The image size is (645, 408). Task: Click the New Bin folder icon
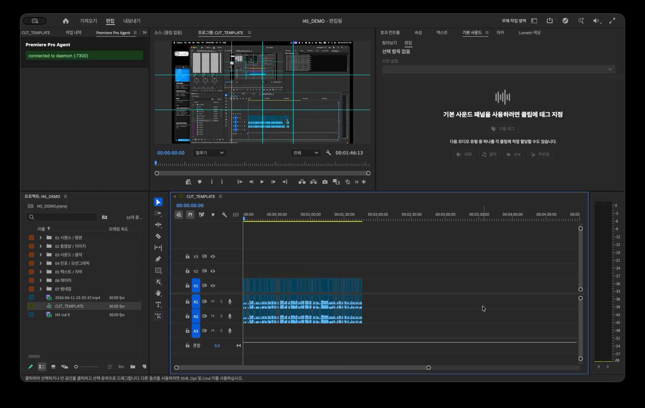point(133,366)
